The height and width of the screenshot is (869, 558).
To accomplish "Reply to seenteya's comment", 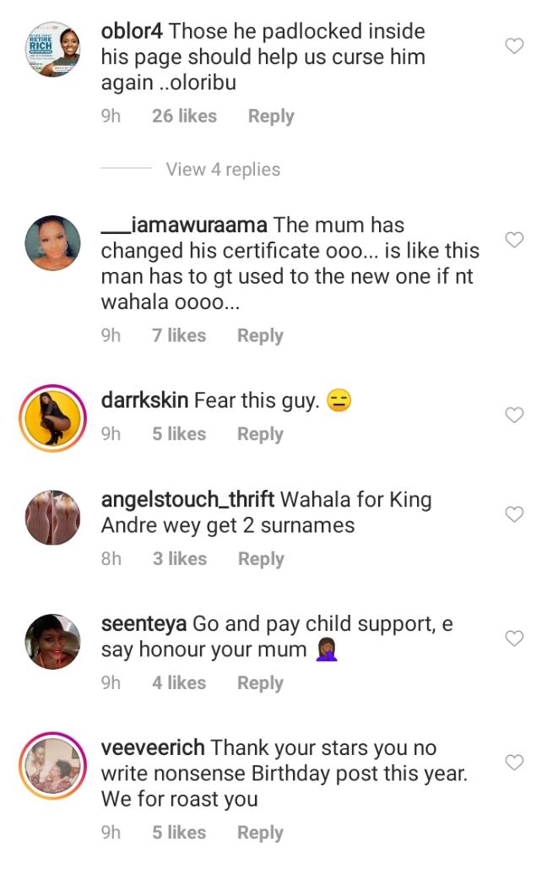I will point(260,683).
